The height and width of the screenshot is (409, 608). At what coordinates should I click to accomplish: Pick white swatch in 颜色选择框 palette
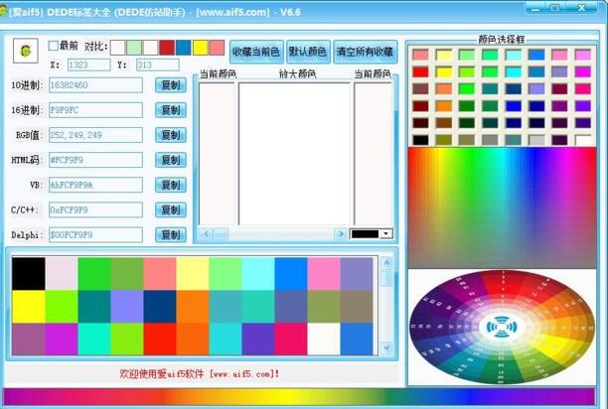tap(583, 140)
